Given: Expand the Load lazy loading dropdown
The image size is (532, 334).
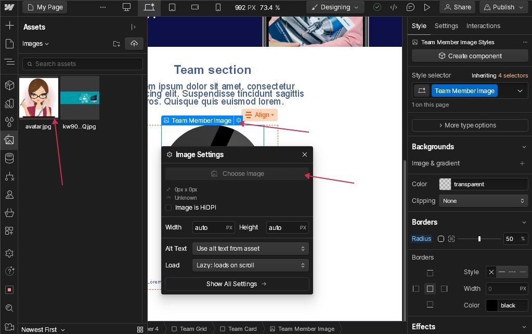Looking at the screenshot, I should pyautogui.click(x=250, y=265).
